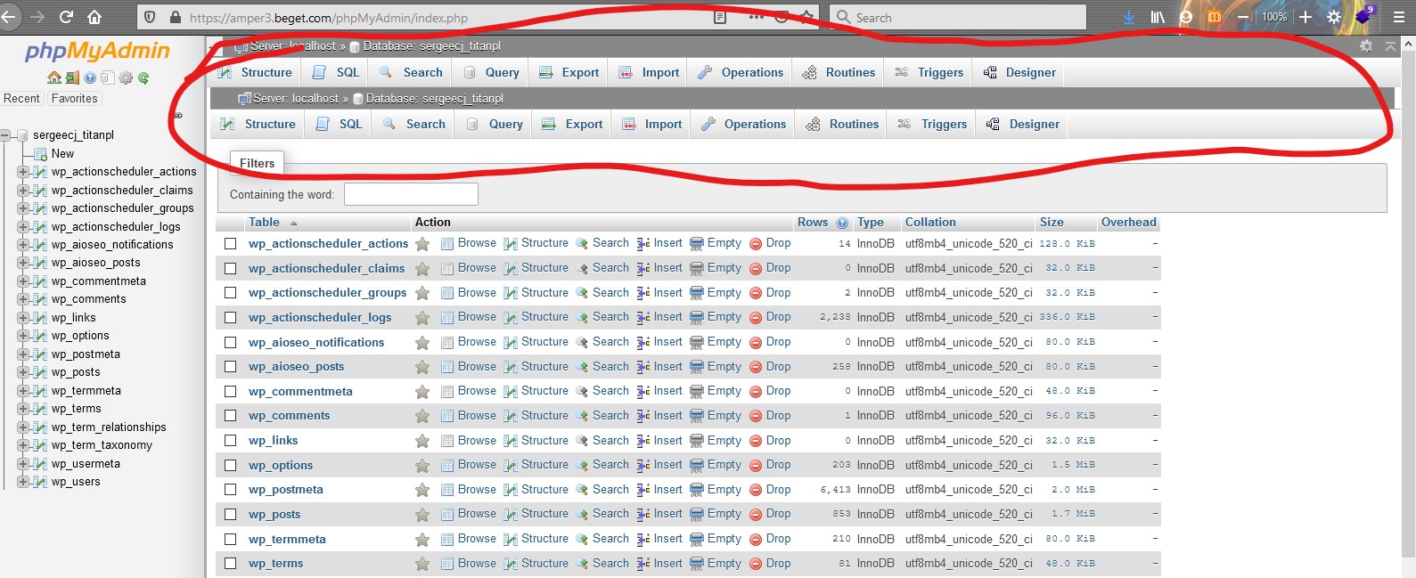Expand wp_posts in the sidebar tree
This screenshot has width=1416, height=578.
tap(23, 372)
